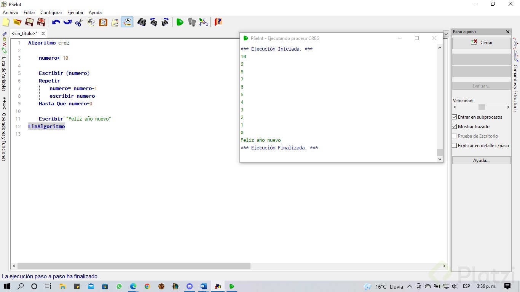This screenshot has width=520, height=292.
Task: Open the Archivo menu
Action: tap(10, 13)
